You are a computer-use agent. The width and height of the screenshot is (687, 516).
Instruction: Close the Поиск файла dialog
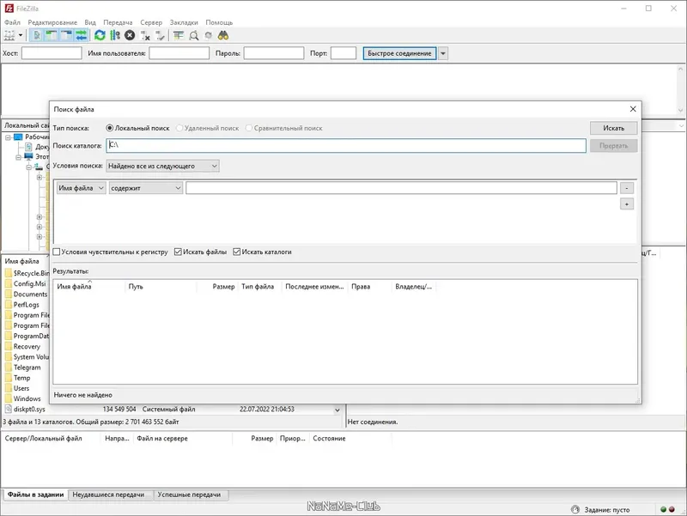[x=633, y=109]
